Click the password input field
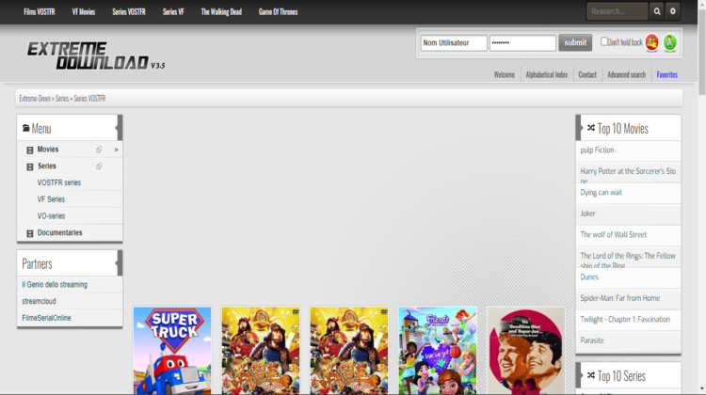 [522, 42]
